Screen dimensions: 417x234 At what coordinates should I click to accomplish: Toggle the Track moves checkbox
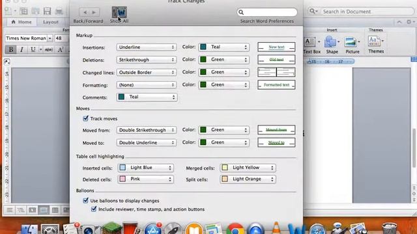coord(85,118)
